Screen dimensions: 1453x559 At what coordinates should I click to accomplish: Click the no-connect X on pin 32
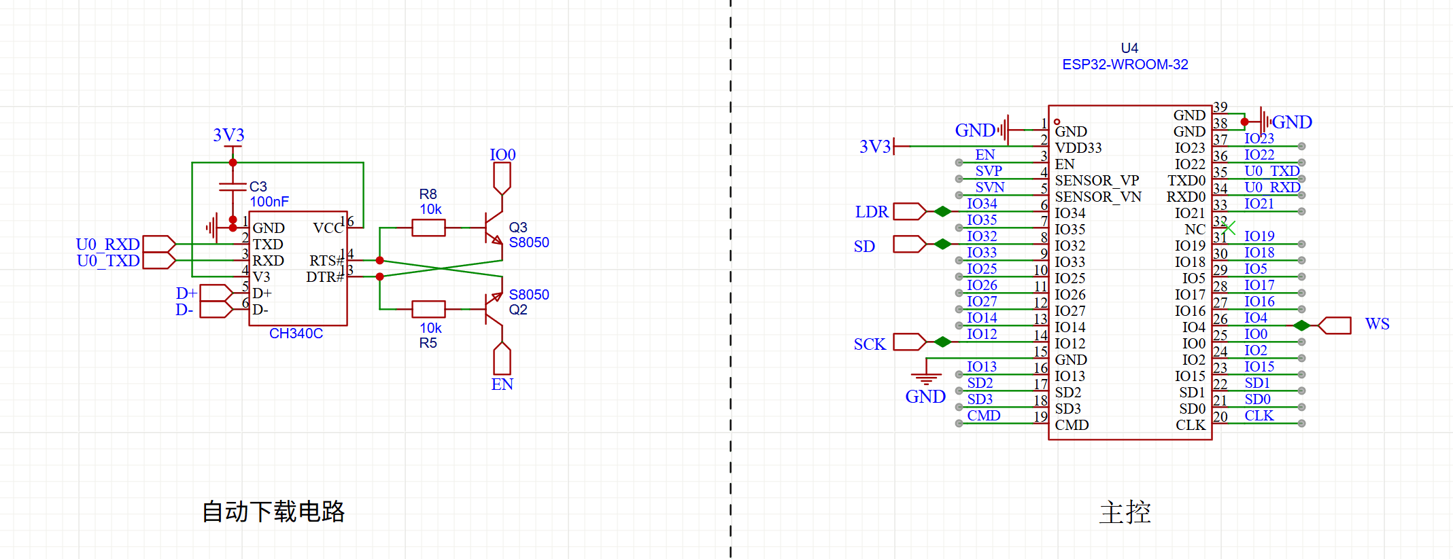click(1228, 228)
